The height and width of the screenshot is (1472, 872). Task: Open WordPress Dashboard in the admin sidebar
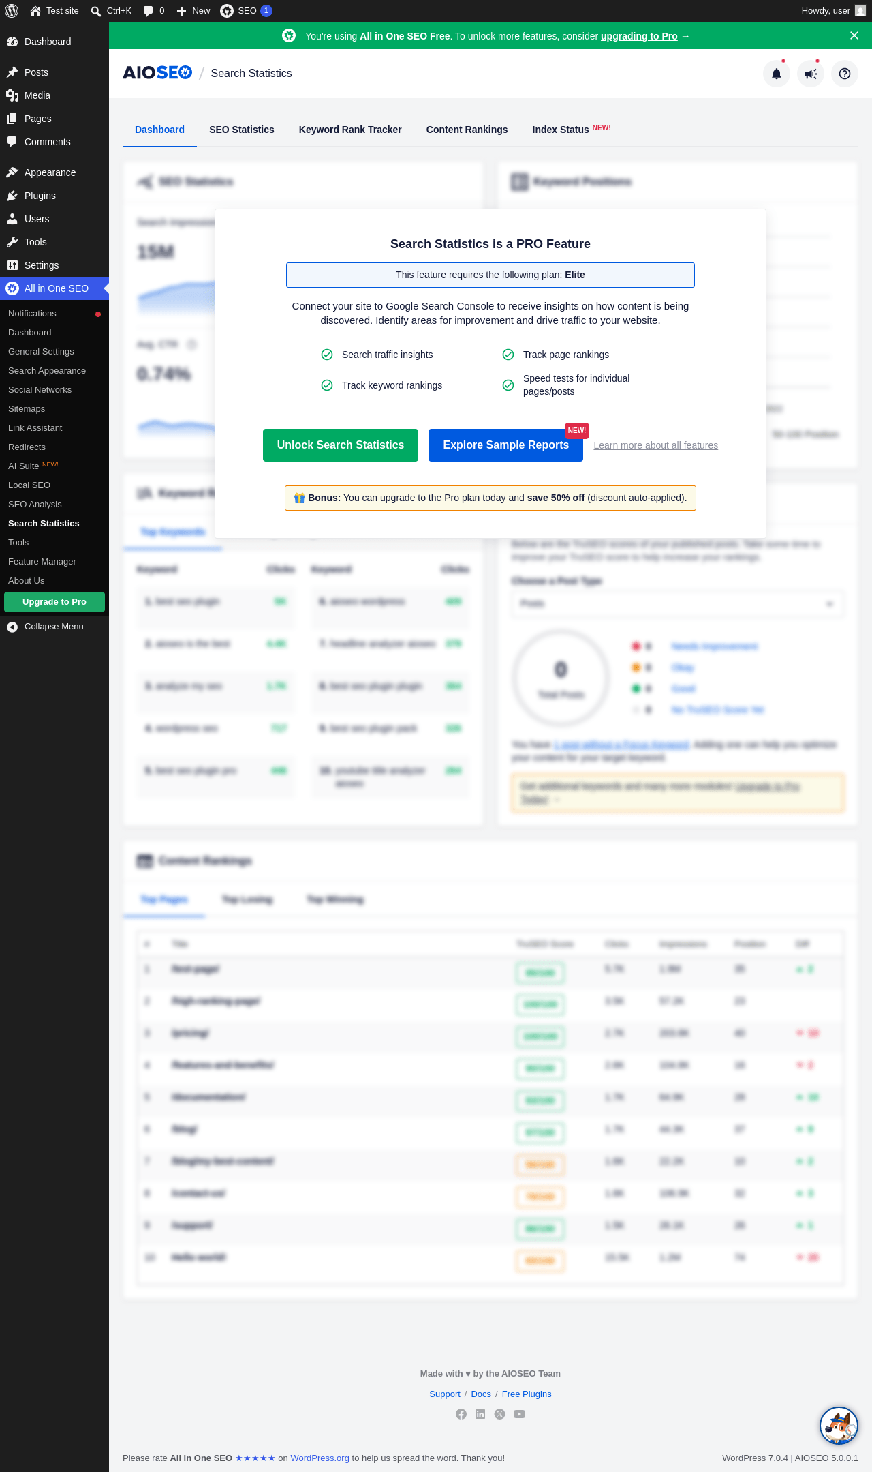tap(54, 42)
